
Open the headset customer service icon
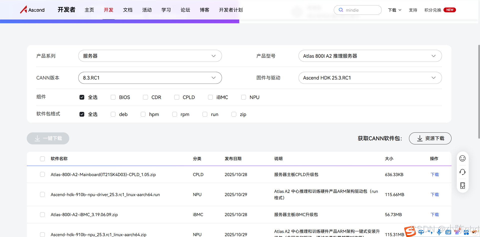point(462,172)
